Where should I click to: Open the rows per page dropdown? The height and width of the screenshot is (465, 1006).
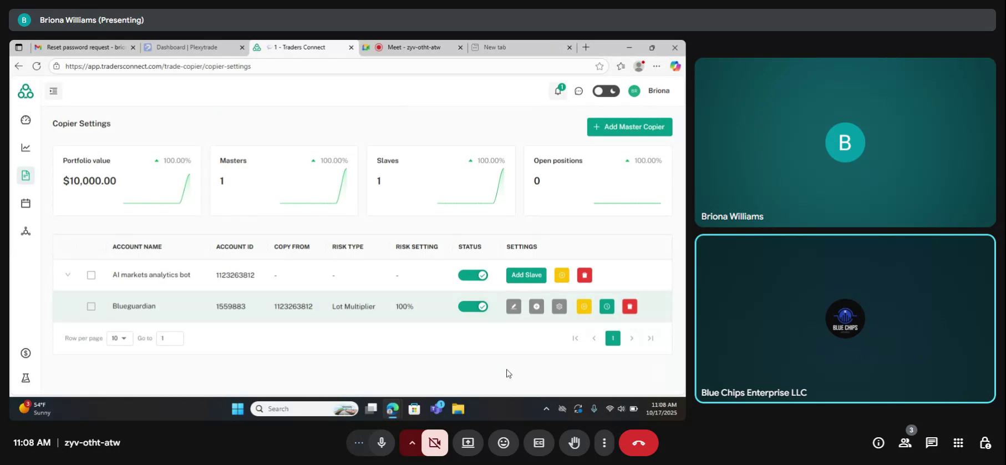click(x=119, y=338)
